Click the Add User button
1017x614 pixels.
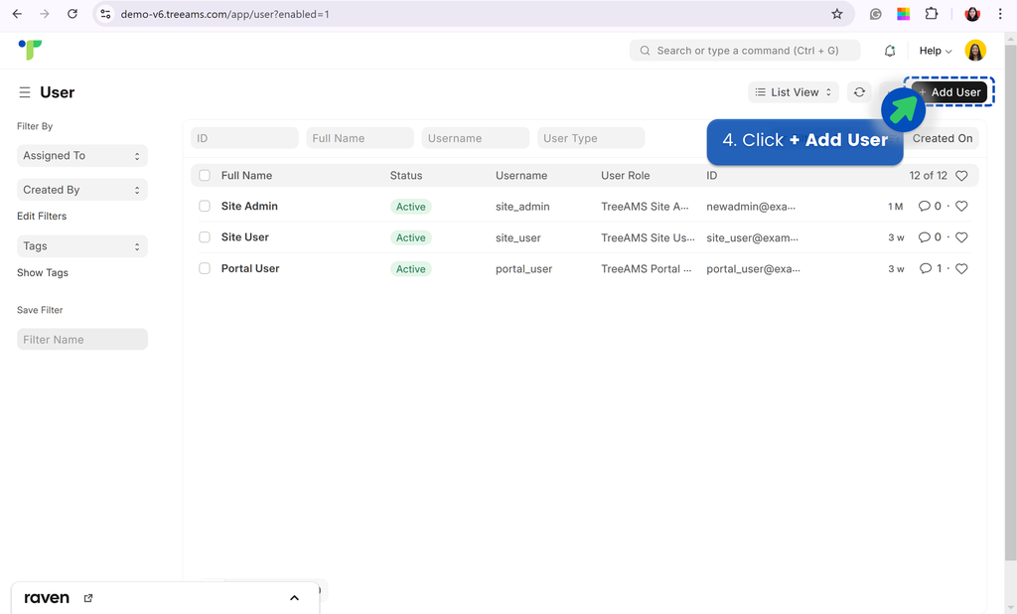tap(949, 92)
